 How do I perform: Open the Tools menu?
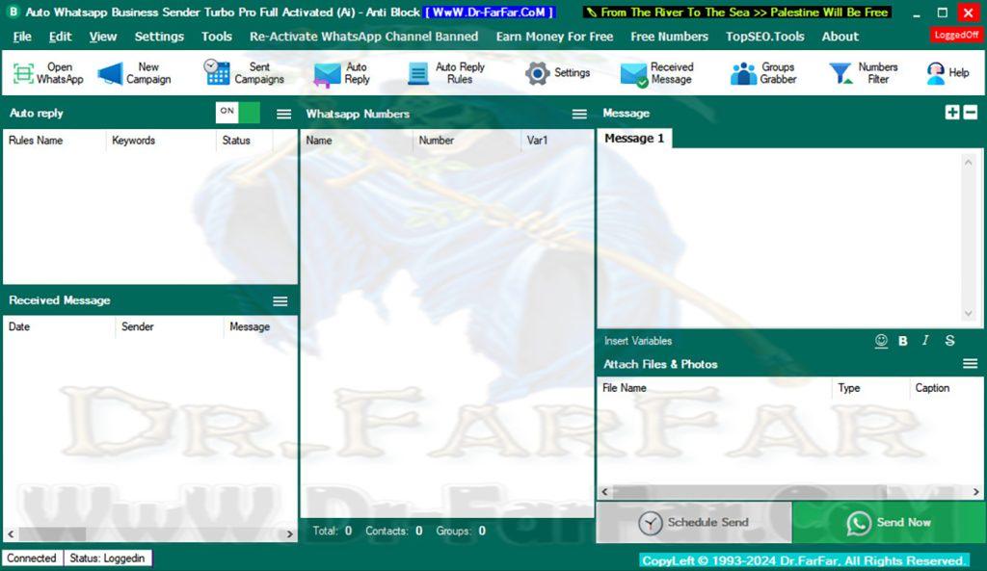point(217,37)
